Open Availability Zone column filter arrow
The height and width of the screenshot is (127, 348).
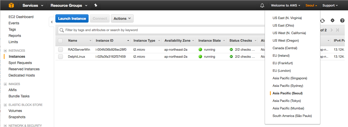coord(193,41)
